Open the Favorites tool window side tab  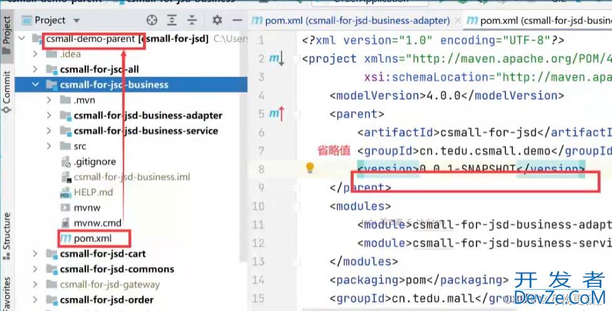7,293
